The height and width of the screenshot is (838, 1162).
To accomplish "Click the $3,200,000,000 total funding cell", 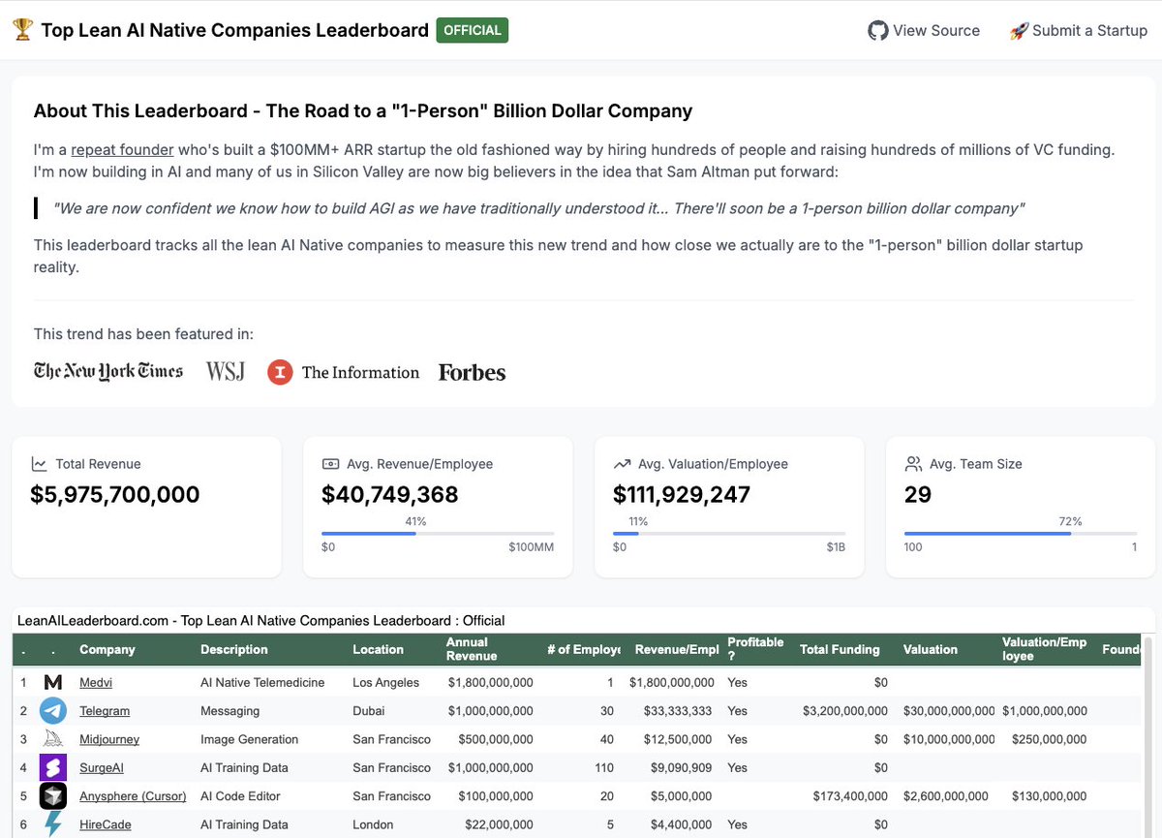I will pyautogui.click(x=845, y=711).
